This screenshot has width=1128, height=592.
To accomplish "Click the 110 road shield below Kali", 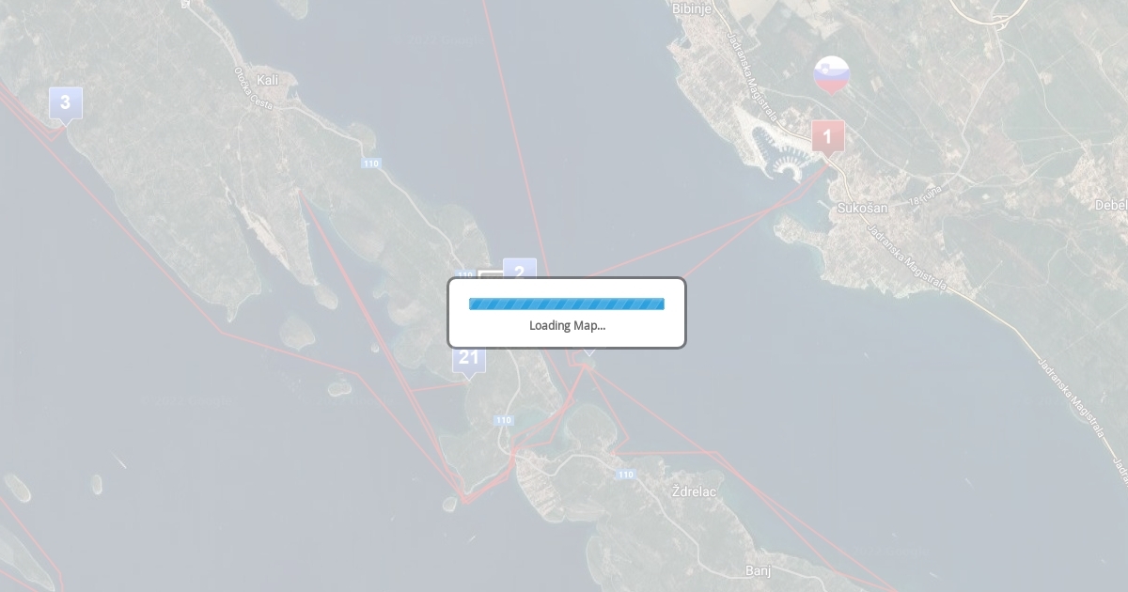I will point(370,164).
